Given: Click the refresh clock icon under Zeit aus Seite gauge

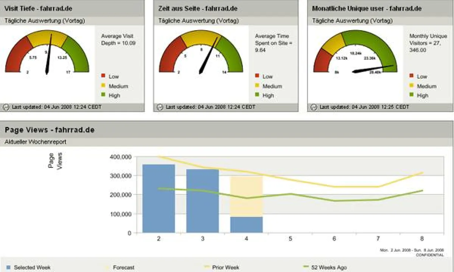Looking at the screenshot, I should [159, 107].
